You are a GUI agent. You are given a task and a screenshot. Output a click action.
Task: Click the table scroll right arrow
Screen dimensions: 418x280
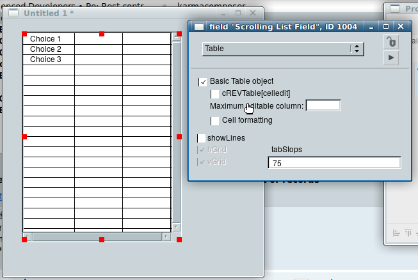[166, 237]
